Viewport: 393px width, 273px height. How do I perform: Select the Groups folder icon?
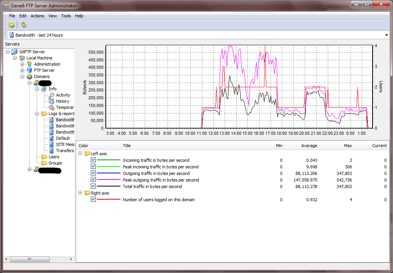click(44, 163)
